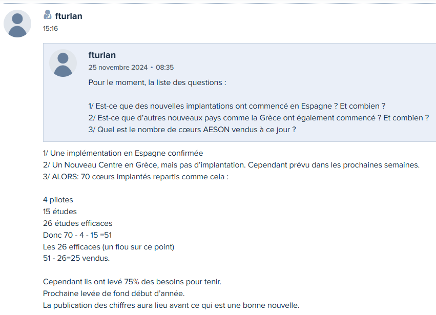
Task: Open fturlan's profile from the post header
Action: [x=69, y=16]
